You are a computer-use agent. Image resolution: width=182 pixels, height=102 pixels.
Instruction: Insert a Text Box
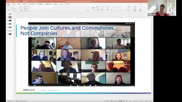[x=102, y=8]
